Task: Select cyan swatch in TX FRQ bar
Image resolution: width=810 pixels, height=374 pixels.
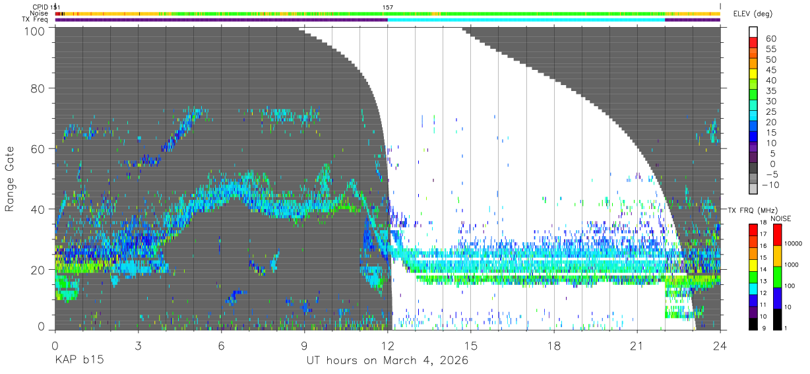Action: (x=753, y=289)
